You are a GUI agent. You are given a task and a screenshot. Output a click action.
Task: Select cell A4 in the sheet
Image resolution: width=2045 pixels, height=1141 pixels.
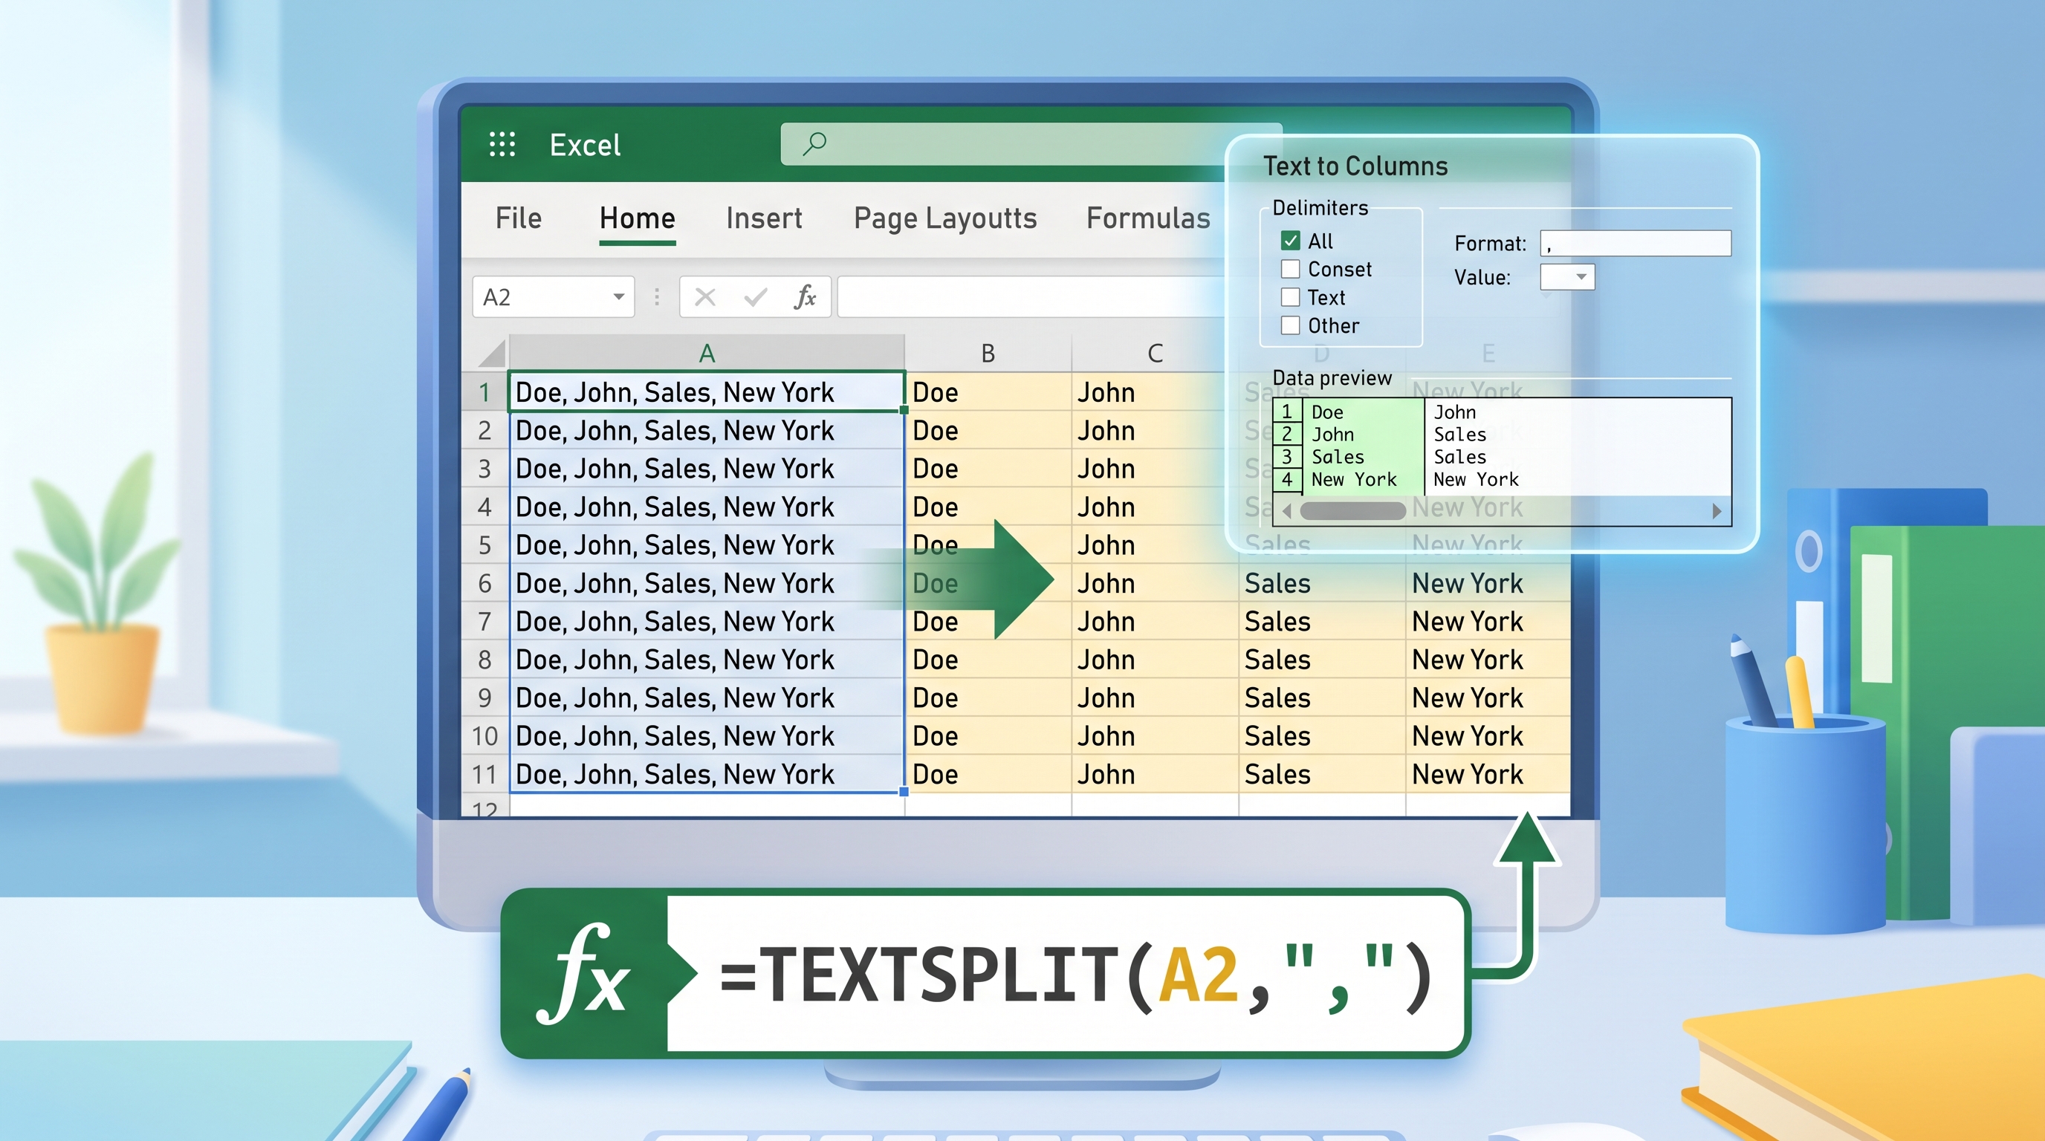click(x=707, y=506)
